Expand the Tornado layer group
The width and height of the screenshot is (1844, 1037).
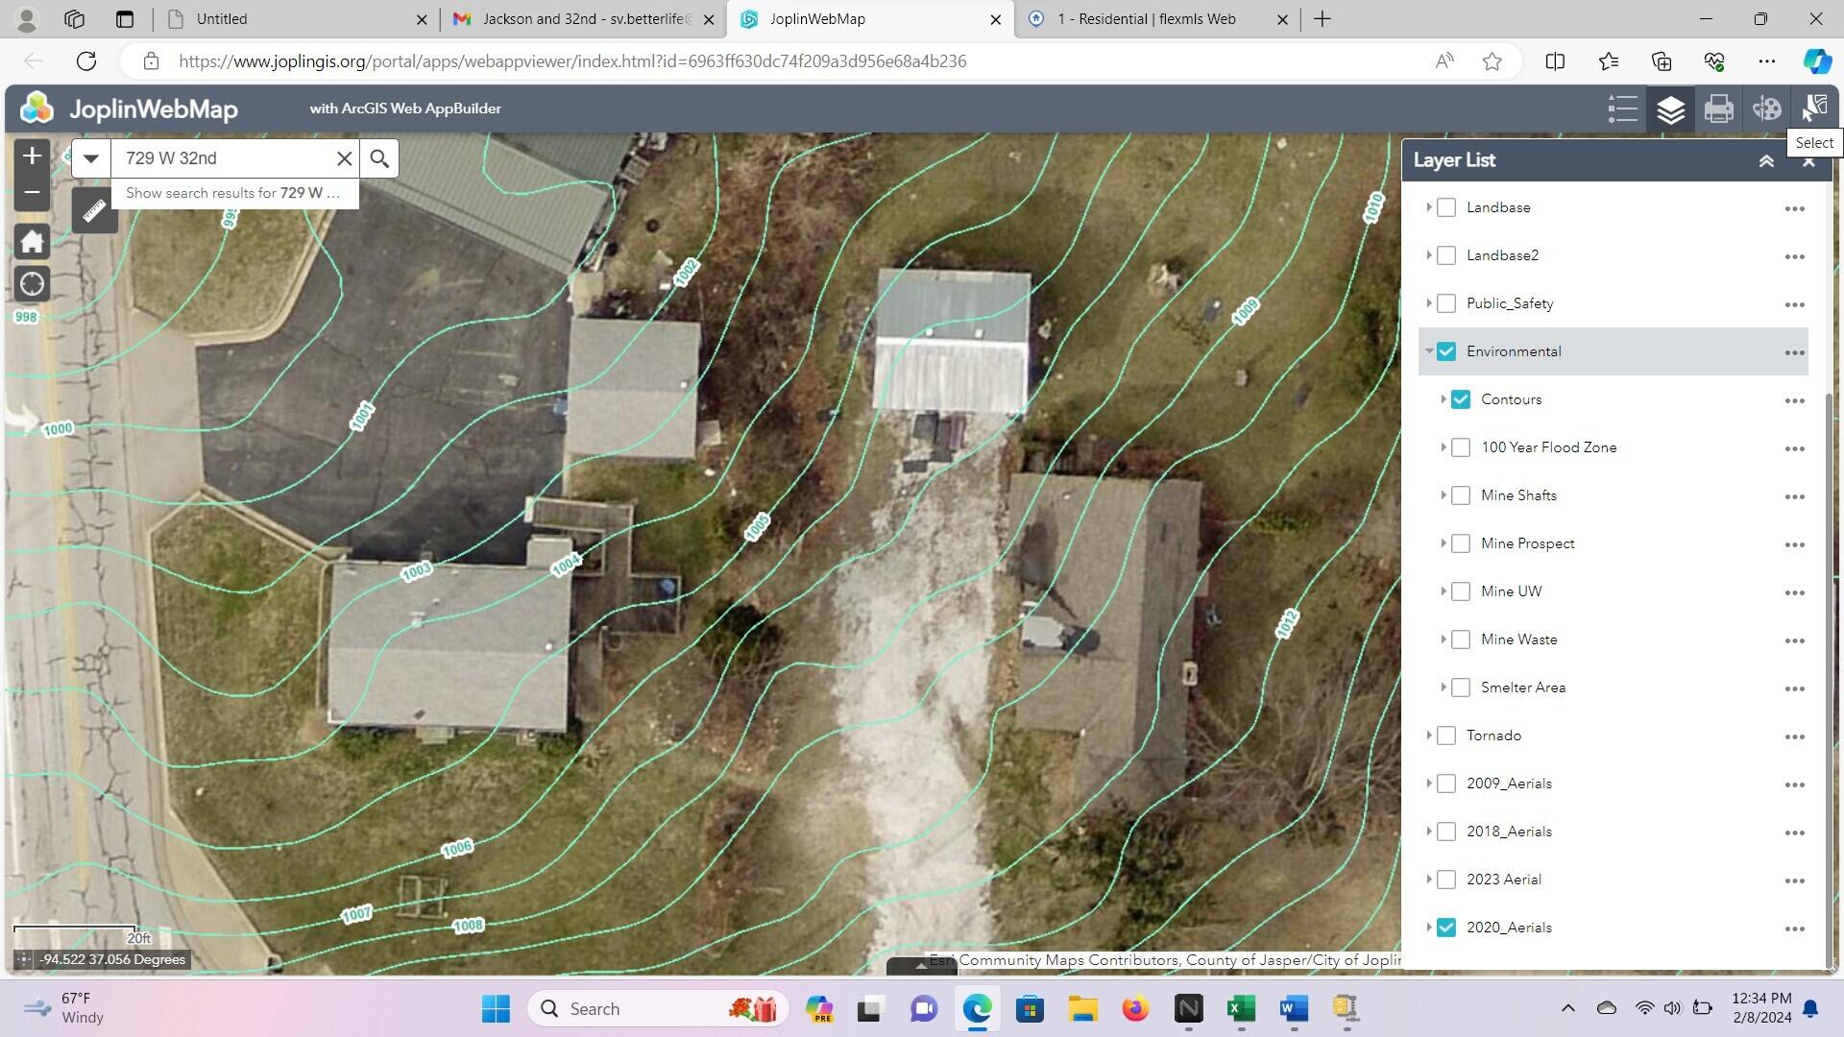(1429, 736)
